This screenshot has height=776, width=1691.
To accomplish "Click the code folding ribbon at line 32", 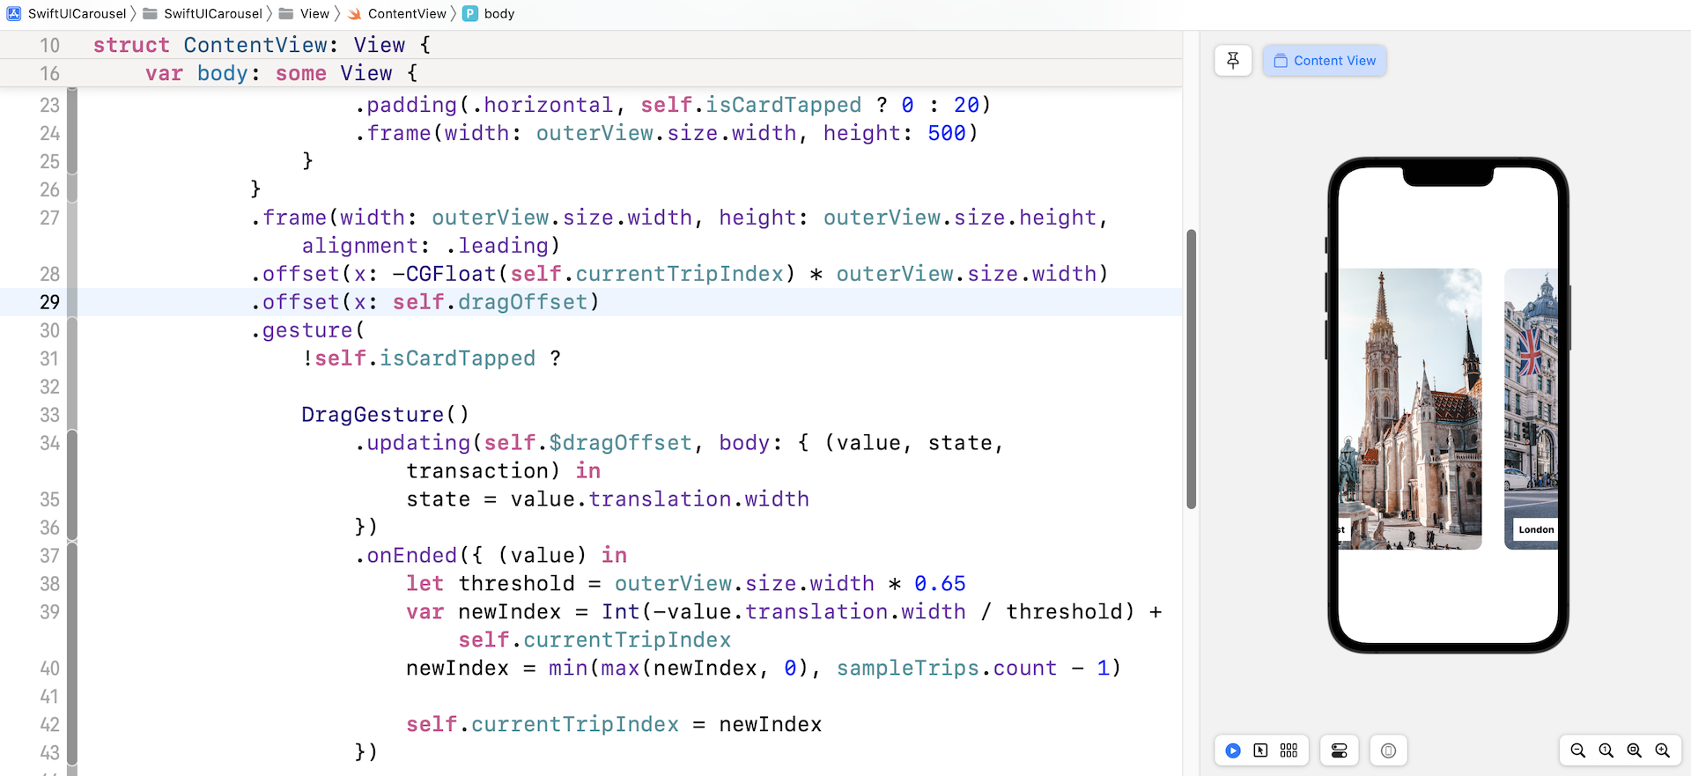I will (x=72, y=387).
